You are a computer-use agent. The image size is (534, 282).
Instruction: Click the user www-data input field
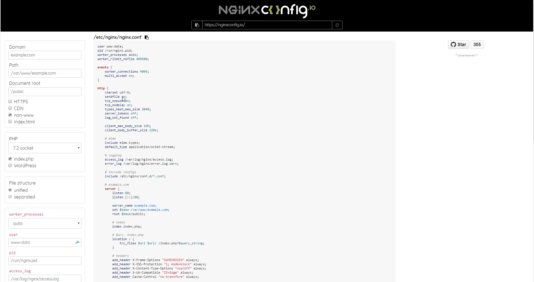45,242
